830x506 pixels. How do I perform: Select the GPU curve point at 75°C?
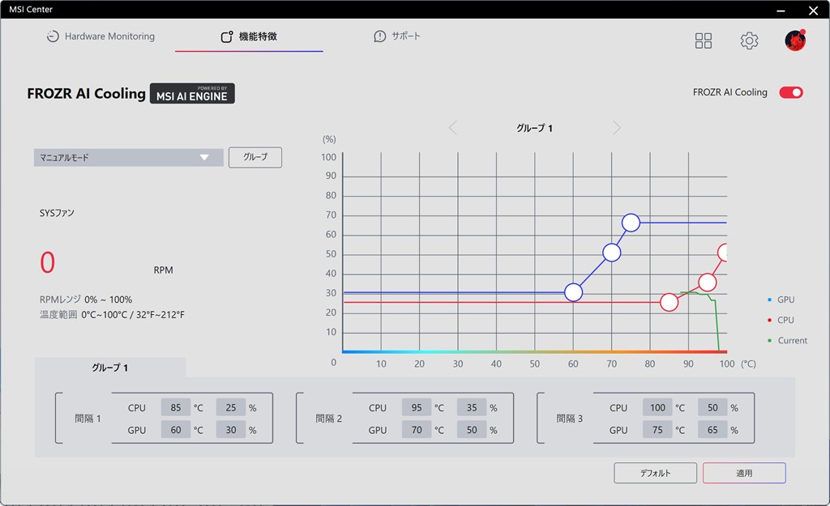(631, 223)
